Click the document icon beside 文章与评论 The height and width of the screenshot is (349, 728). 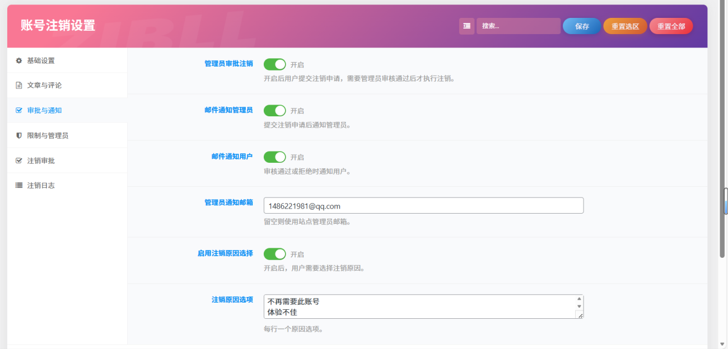tap(18, 86)
